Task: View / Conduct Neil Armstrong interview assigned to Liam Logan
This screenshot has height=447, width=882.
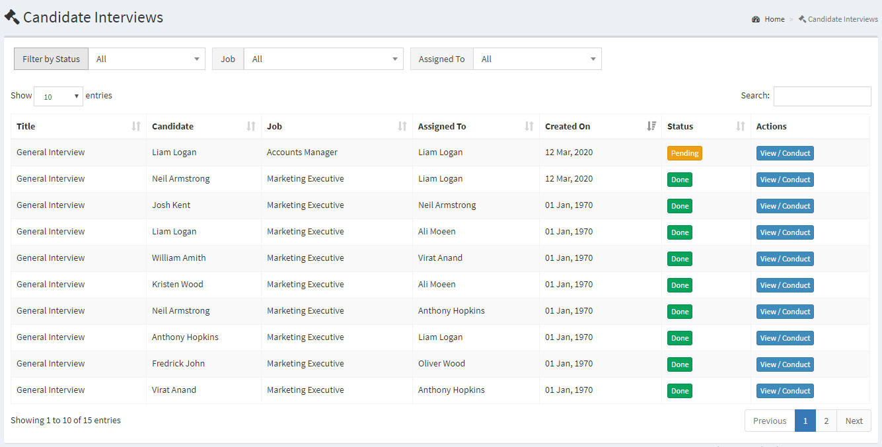Action: [x=785, y=180]
